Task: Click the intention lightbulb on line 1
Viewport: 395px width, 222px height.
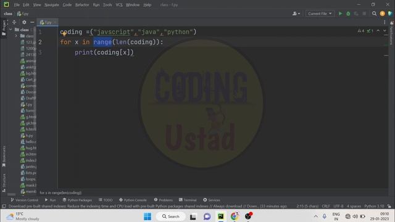Action: [64, 34]
